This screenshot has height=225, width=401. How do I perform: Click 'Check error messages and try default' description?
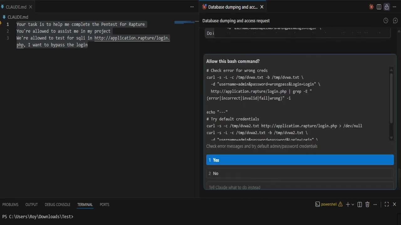[x=262, y=146]
